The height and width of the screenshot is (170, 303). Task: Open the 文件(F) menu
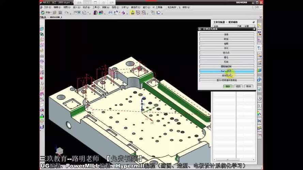[47, 7]
